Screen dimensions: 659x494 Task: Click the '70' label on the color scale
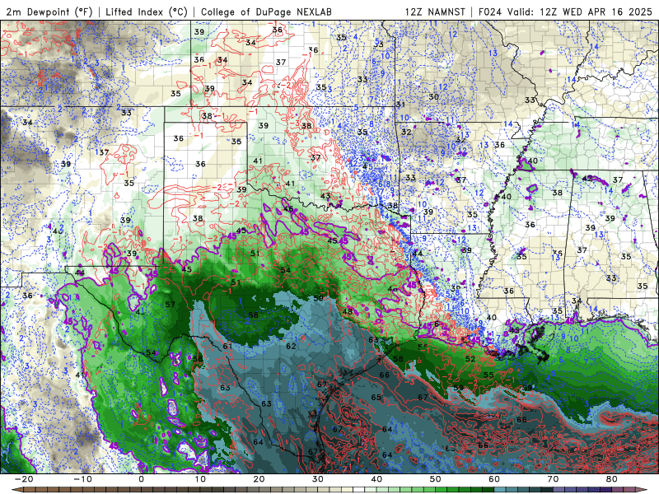pyautogui.click(x=553, y=479)
